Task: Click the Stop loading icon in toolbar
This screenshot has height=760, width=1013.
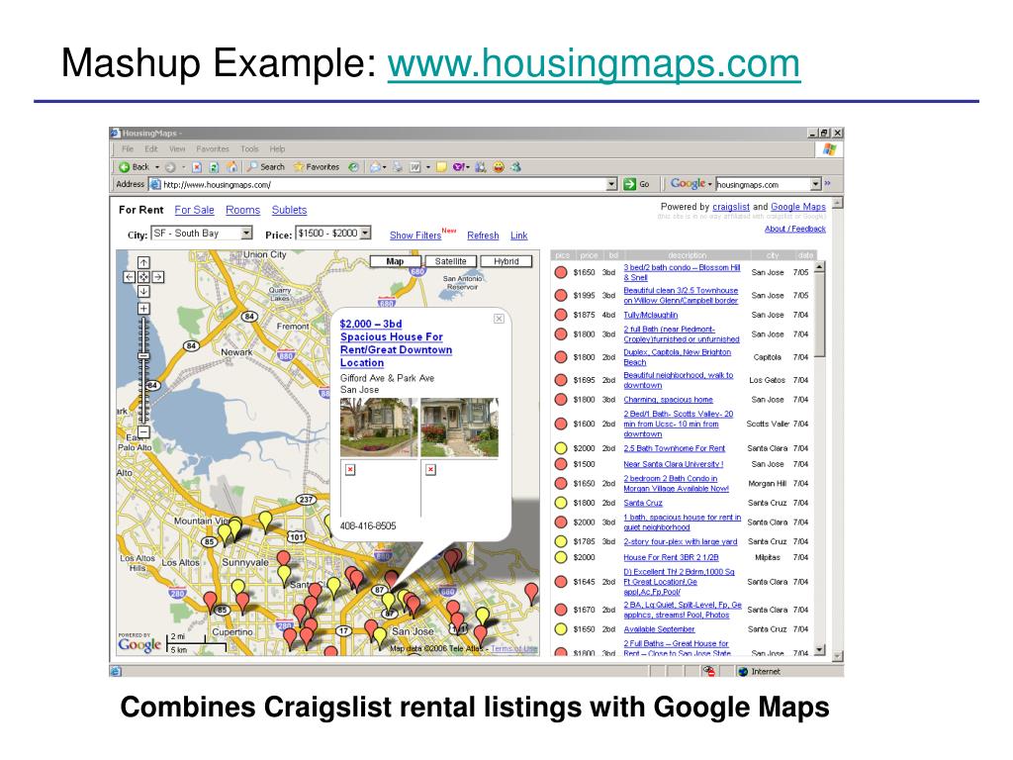Action: [197, 166]
